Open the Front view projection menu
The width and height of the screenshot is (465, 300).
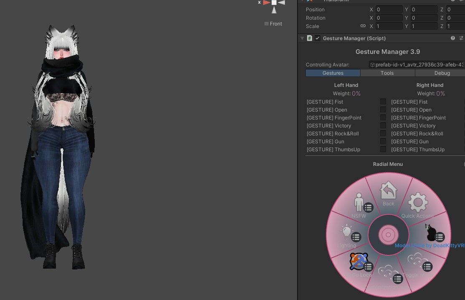(x=273, y=24)
